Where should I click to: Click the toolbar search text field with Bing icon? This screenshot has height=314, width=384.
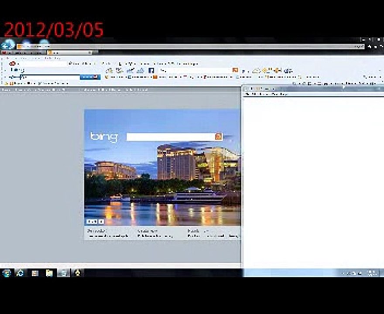tap(195, 71)
